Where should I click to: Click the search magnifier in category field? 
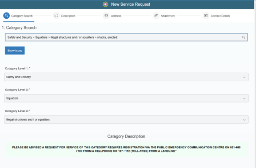click(x=244, y=37)
